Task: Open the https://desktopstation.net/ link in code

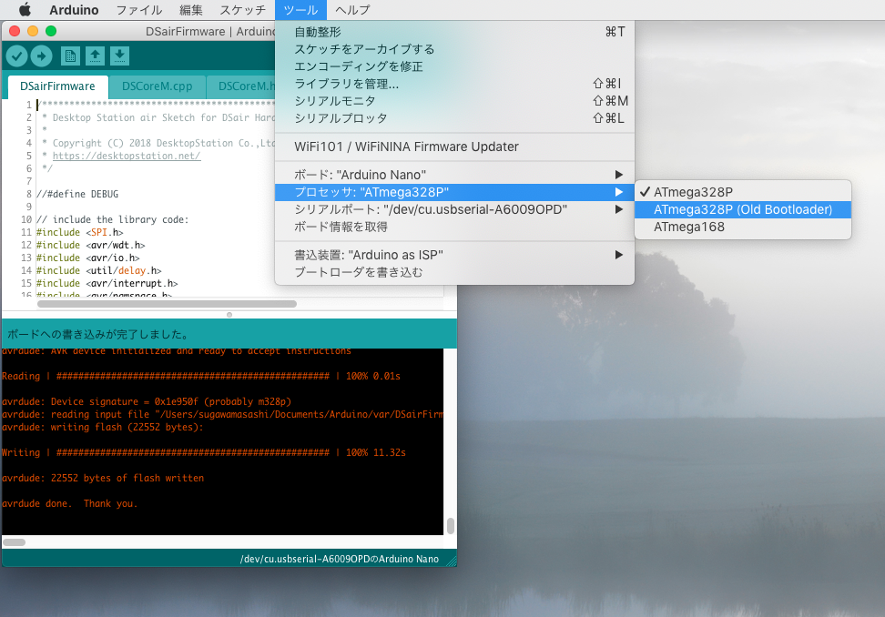Action: click(127, 156)
